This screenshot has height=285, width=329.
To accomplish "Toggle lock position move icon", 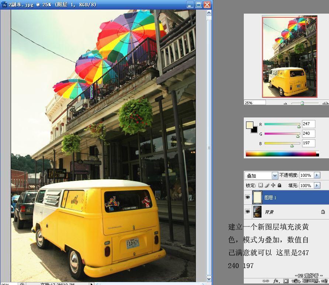I will [273, 185].
